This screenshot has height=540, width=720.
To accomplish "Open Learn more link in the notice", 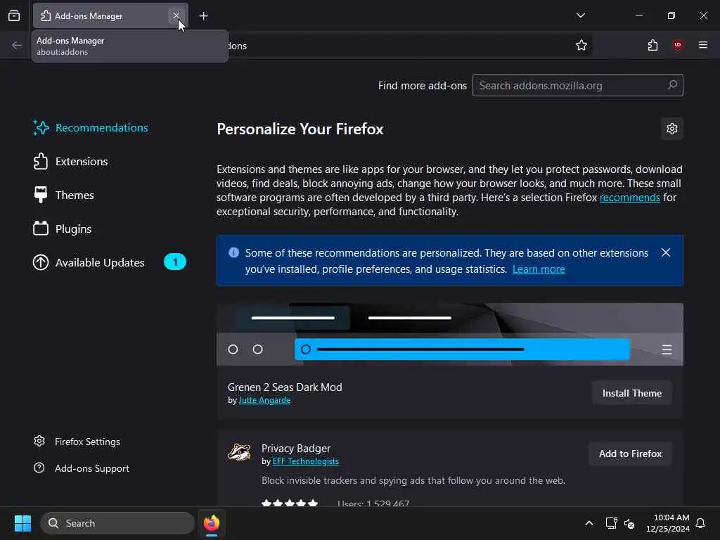I will pos(539,269).
